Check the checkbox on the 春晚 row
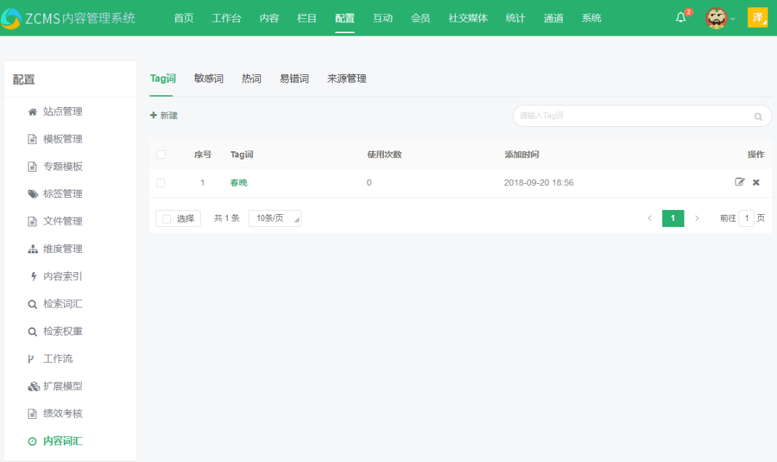The width and height of the screenshot is (777, 462). tap(161, 182)
